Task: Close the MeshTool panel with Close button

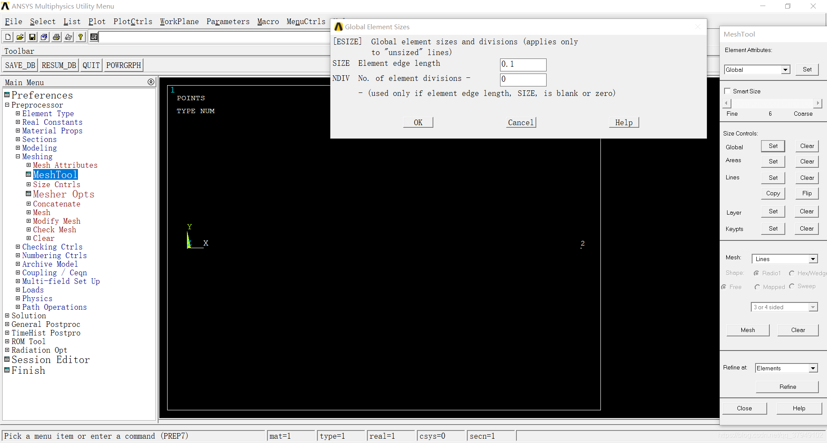Action: pos(744,408)
